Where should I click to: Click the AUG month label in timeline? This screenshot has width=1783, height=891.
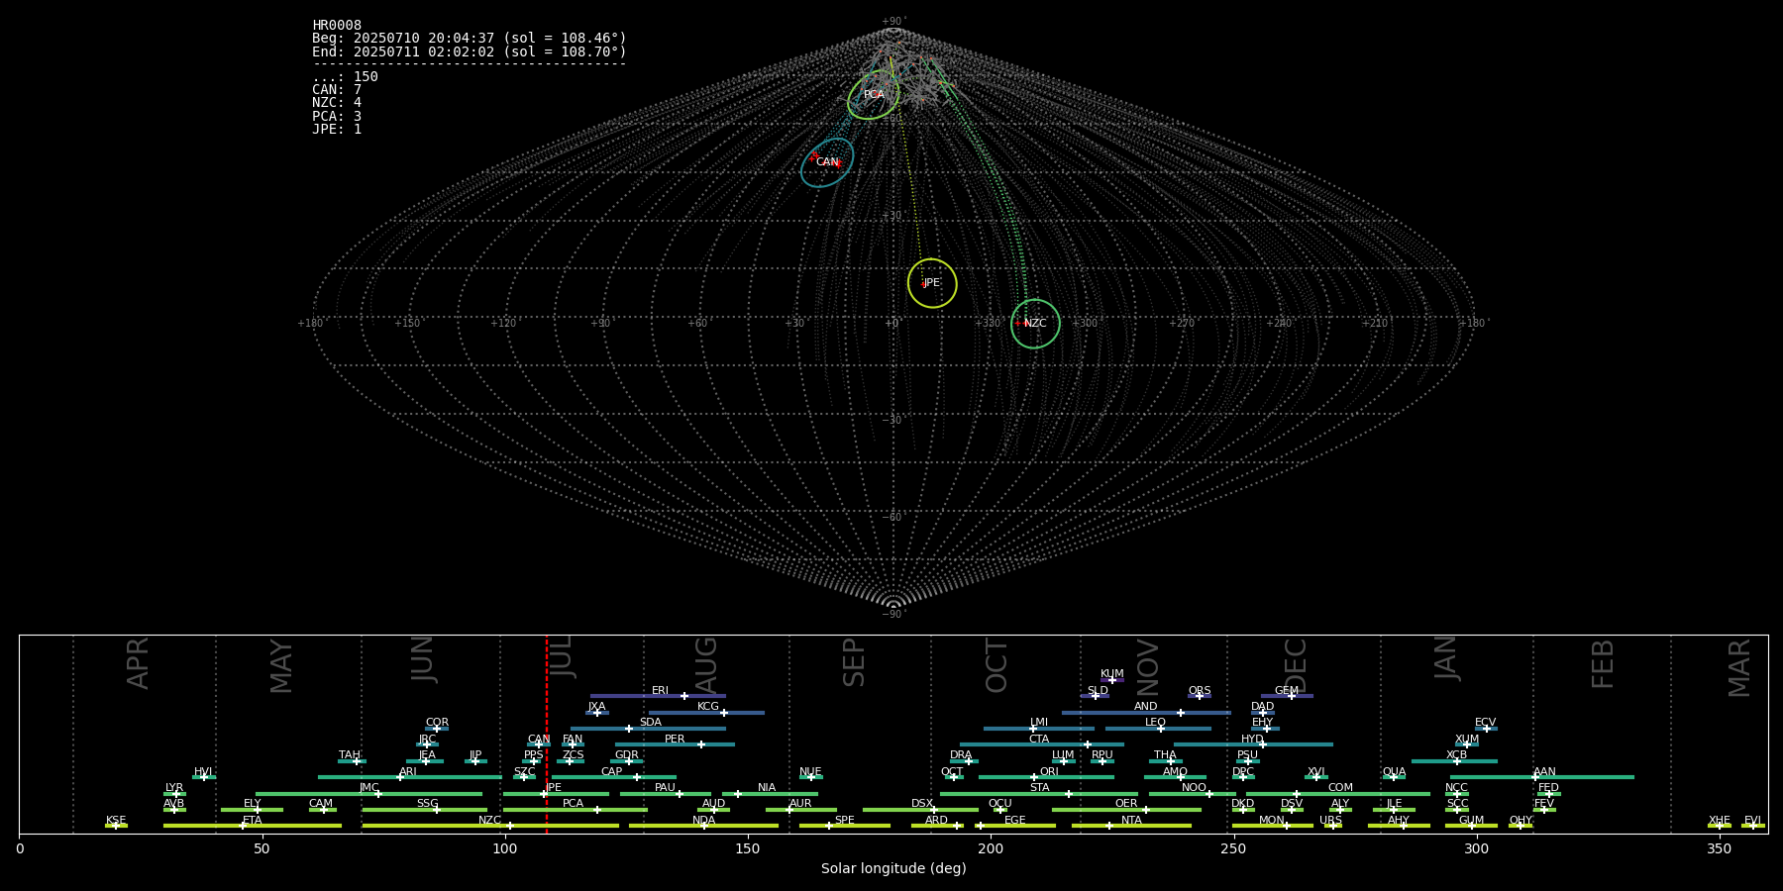(706, 666)
